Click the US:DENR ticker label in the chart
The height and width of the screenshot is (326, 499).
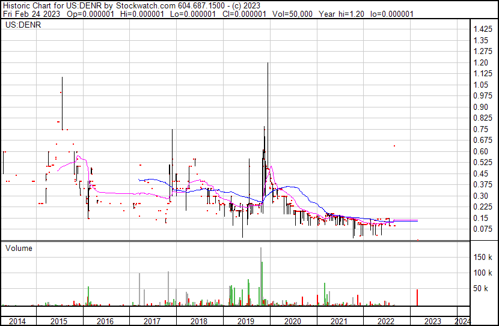point(22,26)
